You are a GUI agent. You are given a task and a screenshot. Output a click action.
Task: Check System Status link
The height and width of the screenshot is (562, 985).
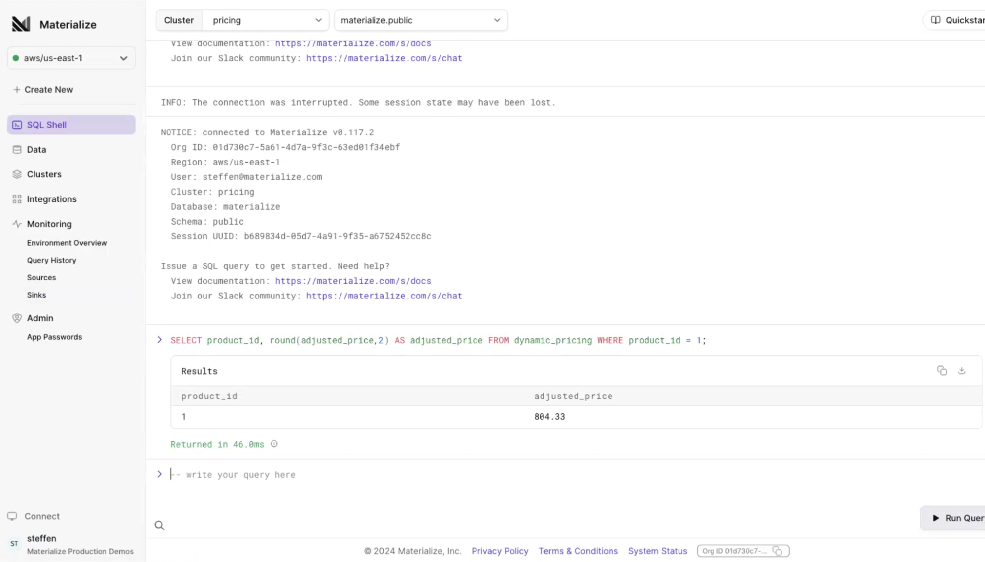coord(657,551)
